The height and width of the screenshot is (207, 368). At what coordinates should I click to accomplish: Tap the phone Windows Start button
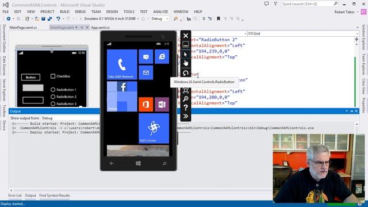click(x=138, y=163)
